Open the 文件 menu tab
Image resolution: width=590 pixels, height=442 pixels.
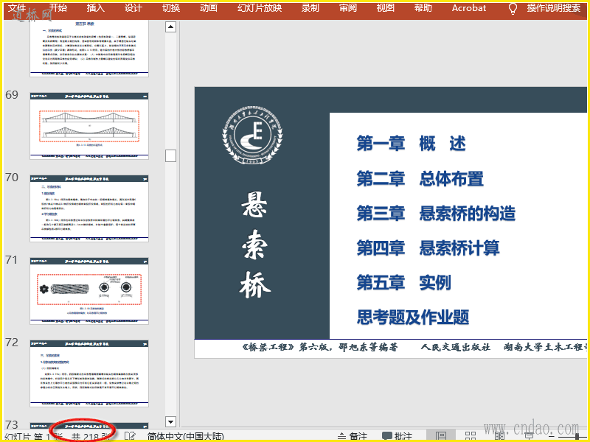[x=16, y=8]
